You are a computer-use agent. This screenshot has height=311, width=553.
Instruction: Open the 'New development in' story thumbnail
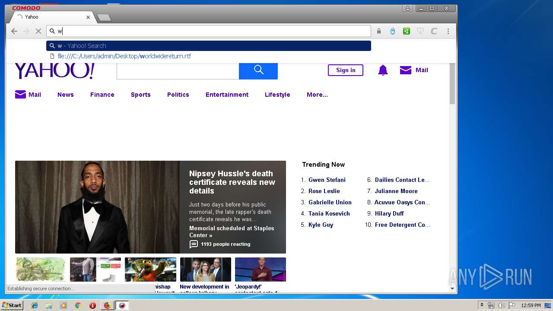coord(206,270)
